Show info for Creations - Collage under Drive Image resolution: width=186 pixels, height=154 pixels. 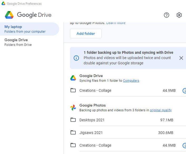tap(184, 91)
